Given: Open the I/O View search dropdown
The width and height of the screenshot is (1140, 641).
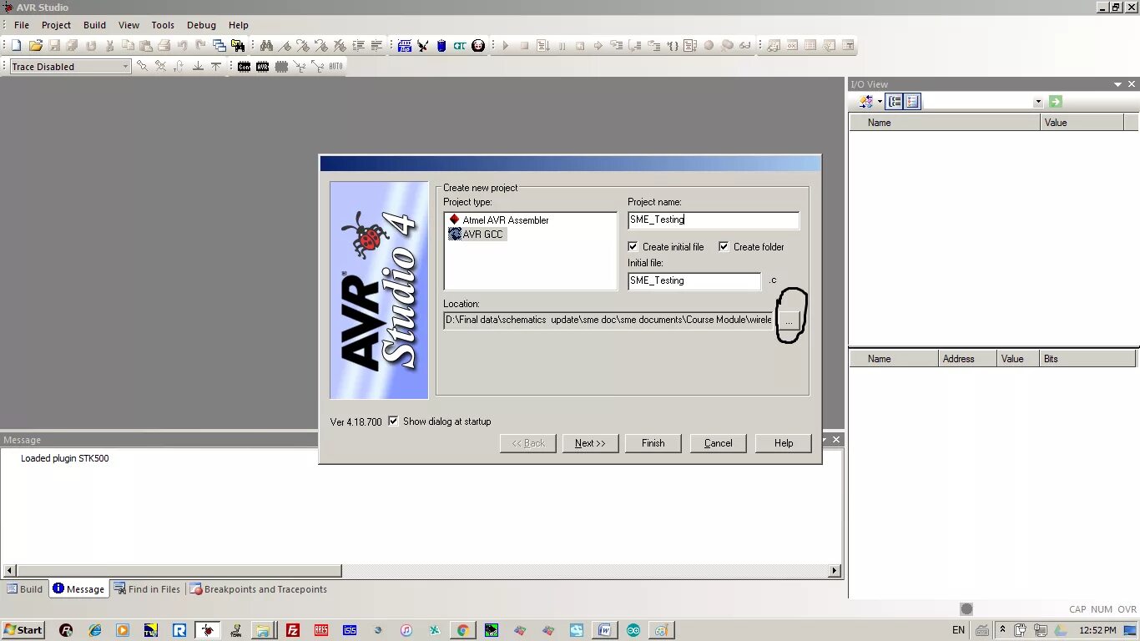Looking at the screenshot, I should click(1038, 102).
